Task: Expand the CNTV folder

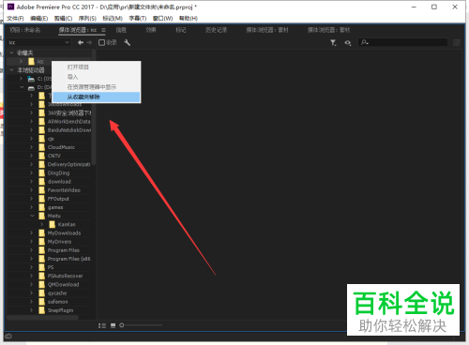Action: point(31,156)
